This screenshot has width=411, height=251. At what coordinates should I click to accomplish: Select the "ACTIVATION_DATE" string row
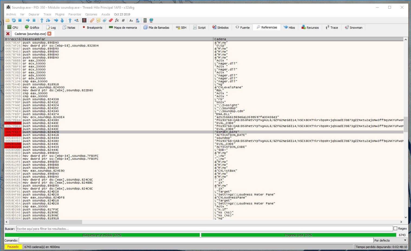(204, 135)
